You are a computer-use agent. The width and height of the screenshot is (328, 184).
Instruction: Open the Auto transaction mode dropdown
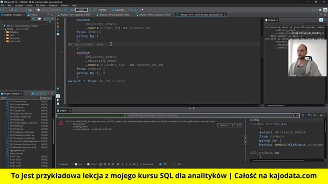[x=81, y=10]
